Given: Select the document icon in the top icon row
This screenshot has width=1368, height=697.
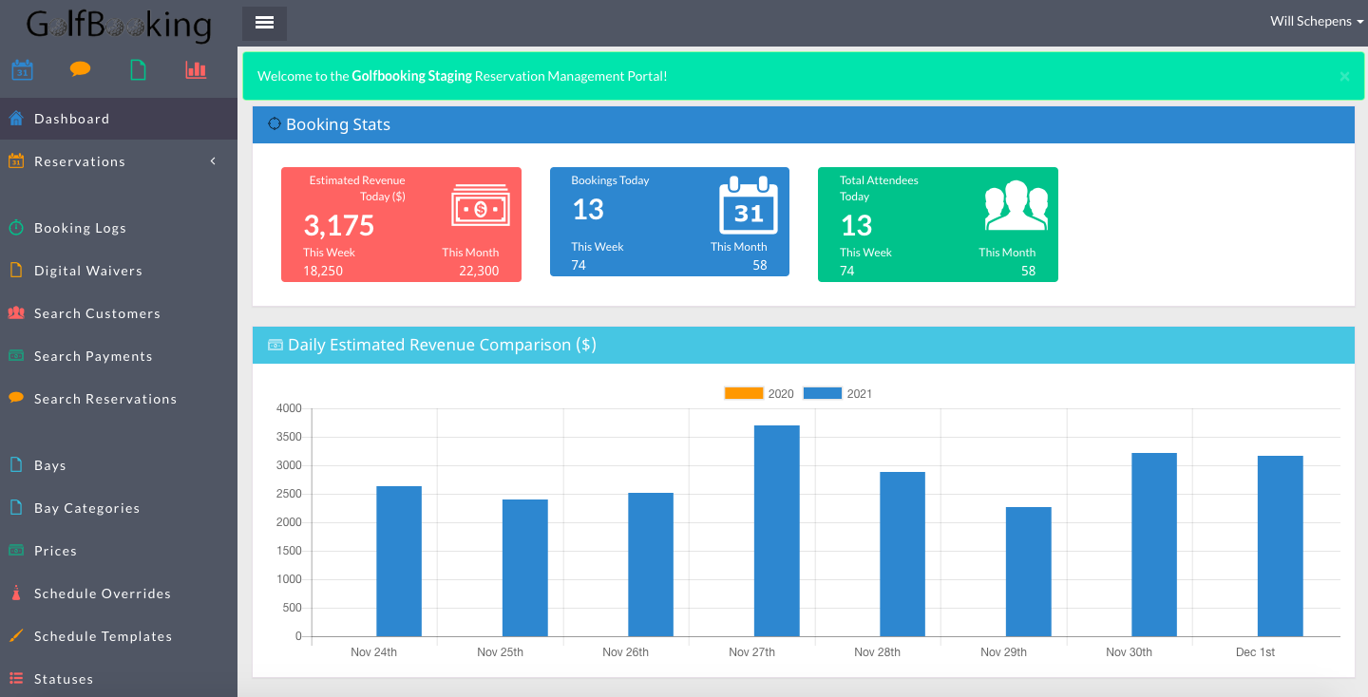Looking at the screenshot, I should pyautogui.click(x=138, y=69).
